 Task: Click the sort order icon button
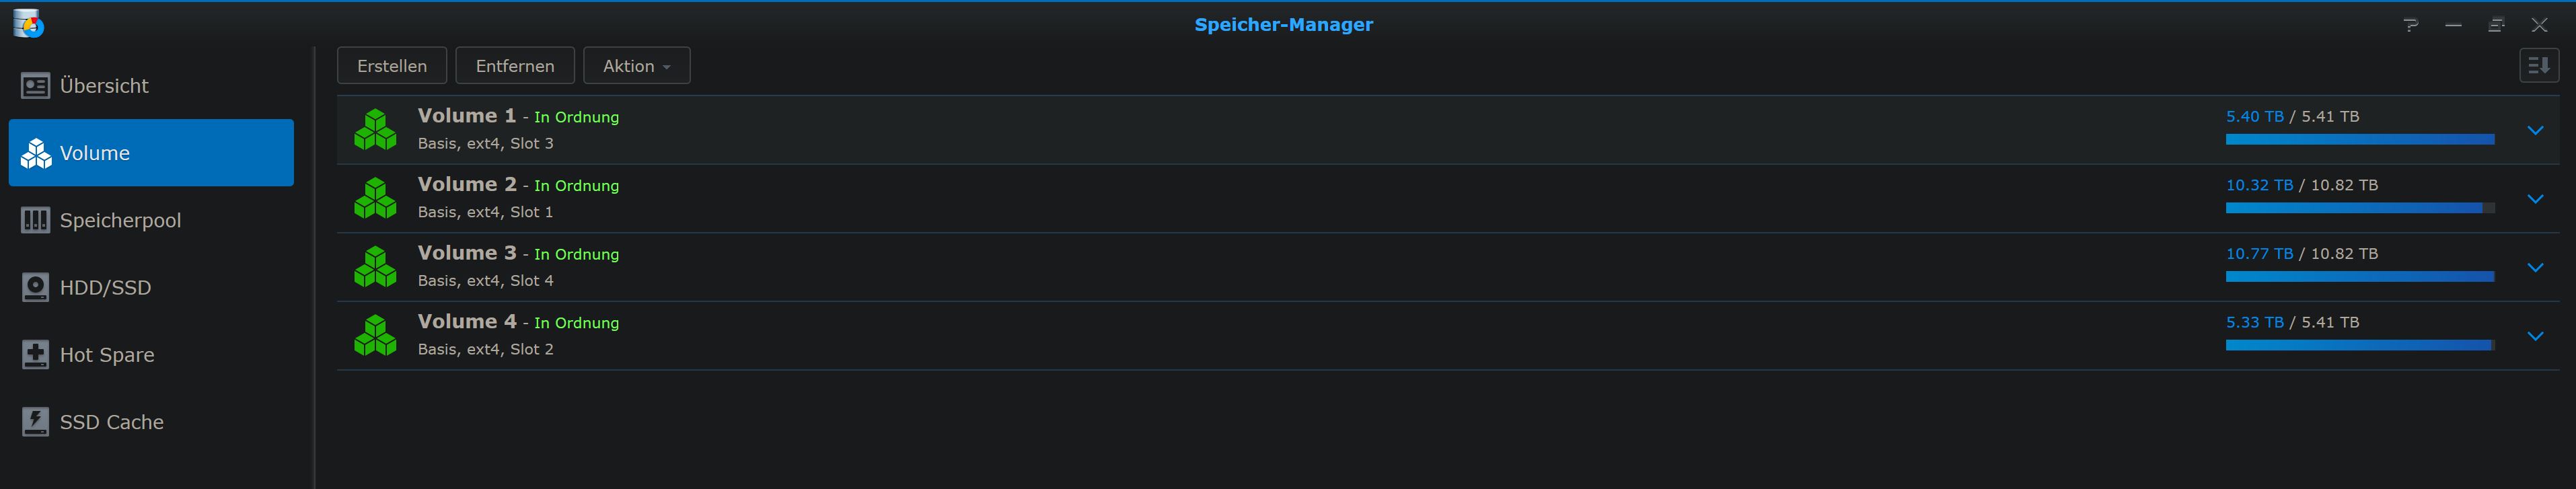2538,66
